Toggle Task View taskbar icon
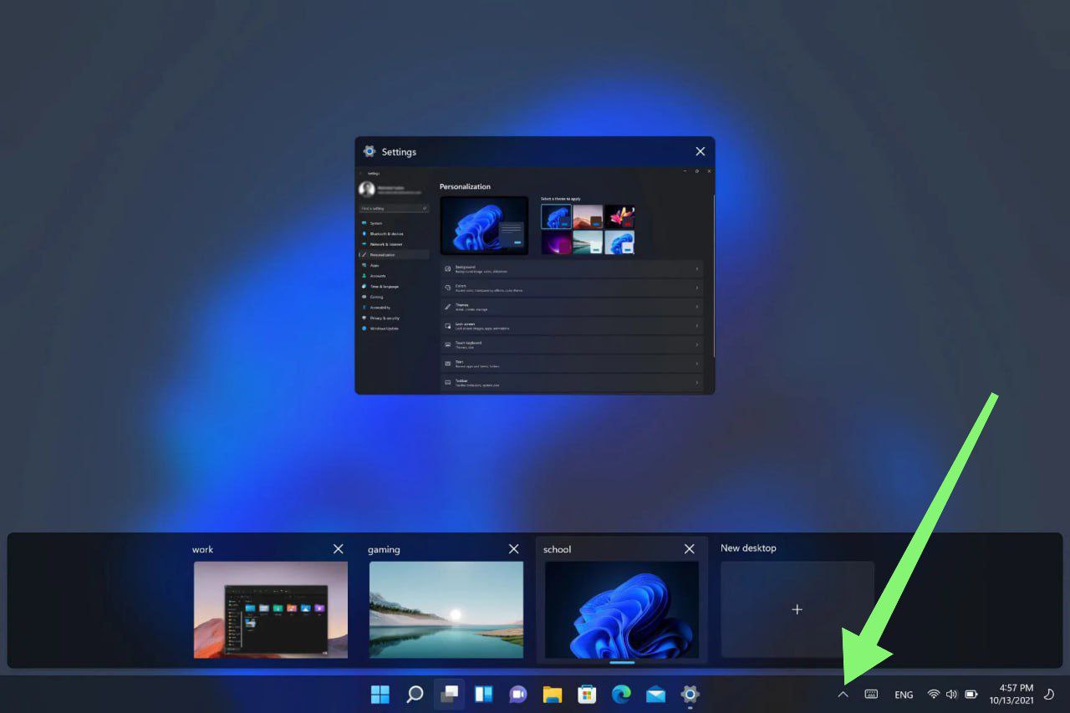 click(x=449, y=695)
